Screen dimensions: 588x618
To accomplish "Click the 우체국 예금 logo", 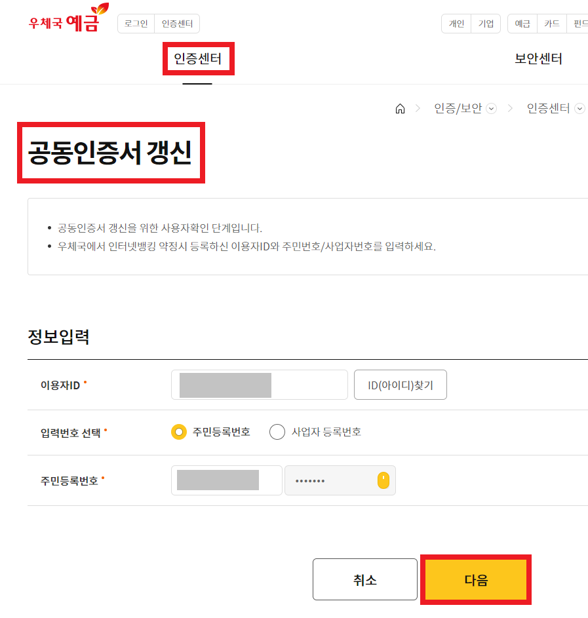I will [x=69, y=17].
